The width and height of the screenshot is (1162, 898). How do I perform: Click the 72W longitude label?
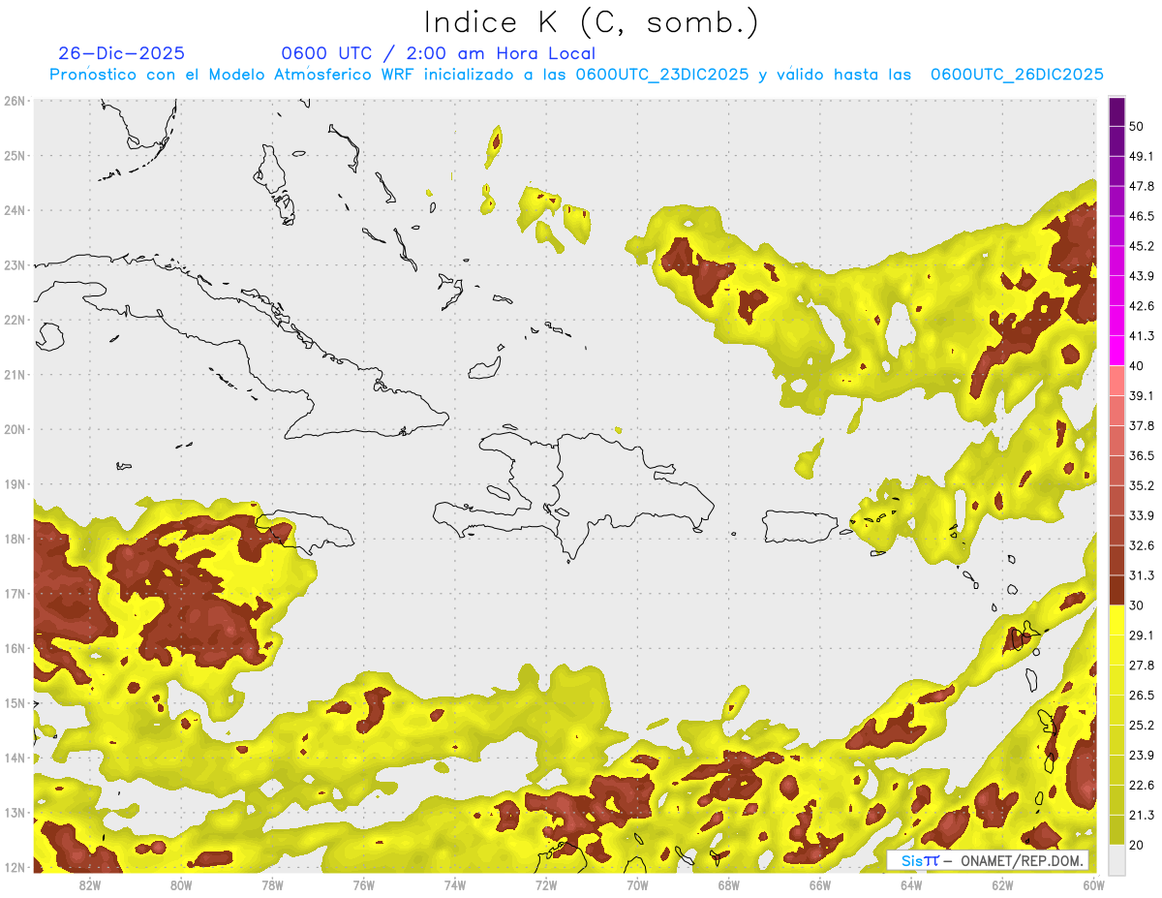pos(546,884)
